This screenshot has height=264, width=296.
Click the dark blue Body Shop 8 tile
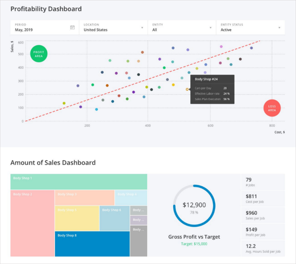[92, 244]
